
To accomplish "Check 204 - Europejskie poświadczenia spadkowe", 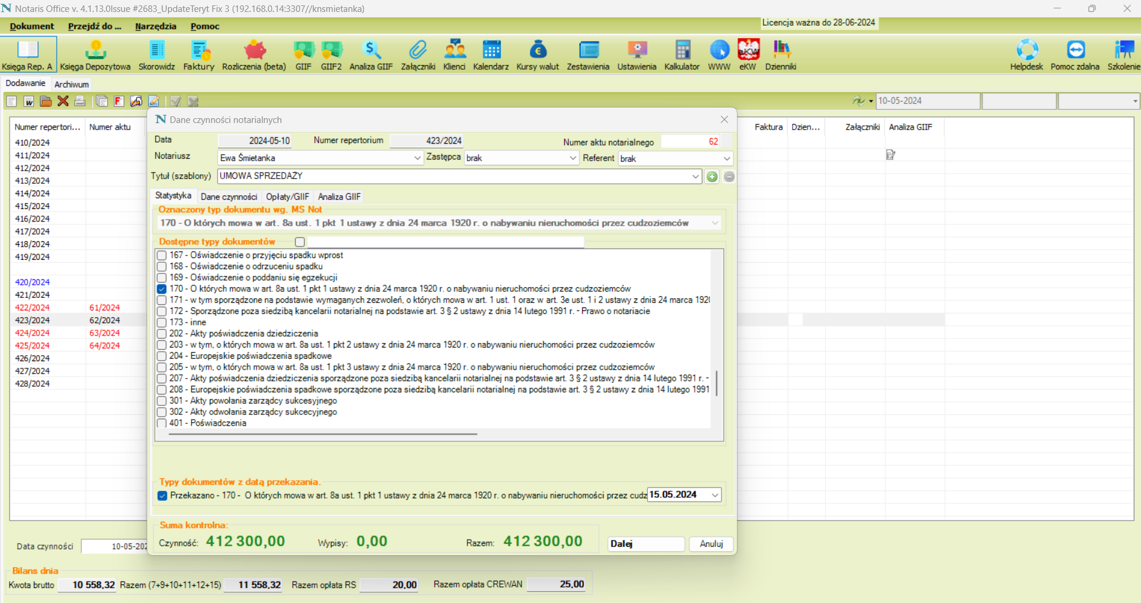I will click(x=162, y=356).
